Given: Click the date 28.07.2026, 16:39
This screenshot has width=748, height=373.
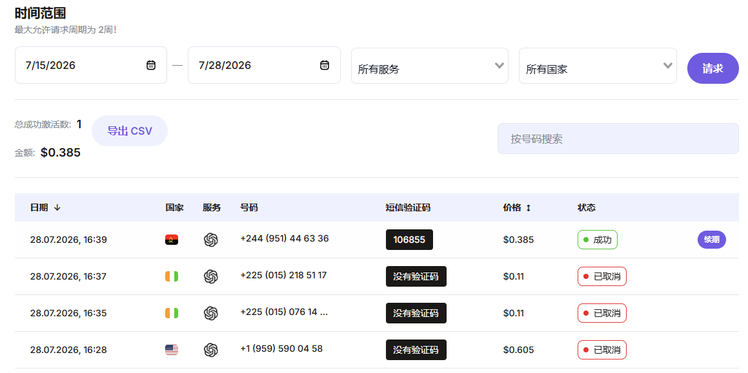Looking at the screenshot, I should tap(68, 240).
